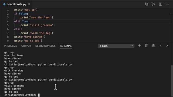173x97 pixels.
Task: Kill terminal with trash icon
Action: (x=153, y=46)
